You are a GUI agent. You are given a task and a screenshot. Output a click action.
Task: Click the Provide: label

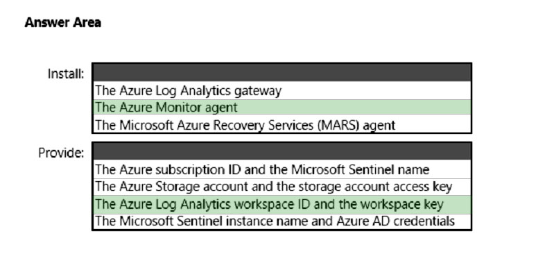point(63,152)
